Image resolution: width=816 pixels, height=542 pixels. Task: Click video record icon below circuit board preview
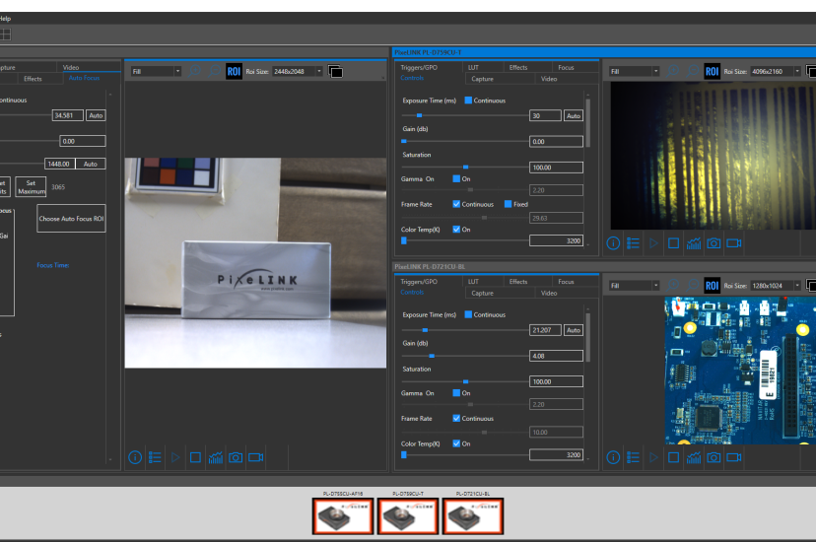734,457
